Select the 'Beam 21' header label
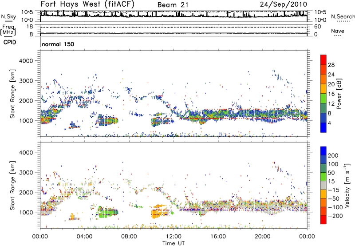The image size is (355, 246). [x=173, y=5]
